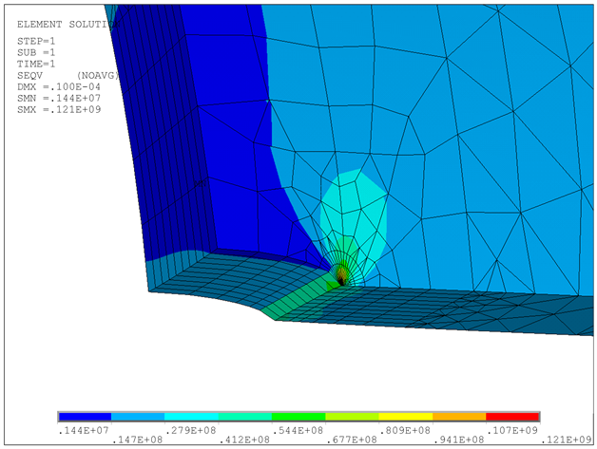Image resolution: width=597 pixels, height=449 pixels.
Task: Pick the yellow legend color band
Action: (406, 417)
